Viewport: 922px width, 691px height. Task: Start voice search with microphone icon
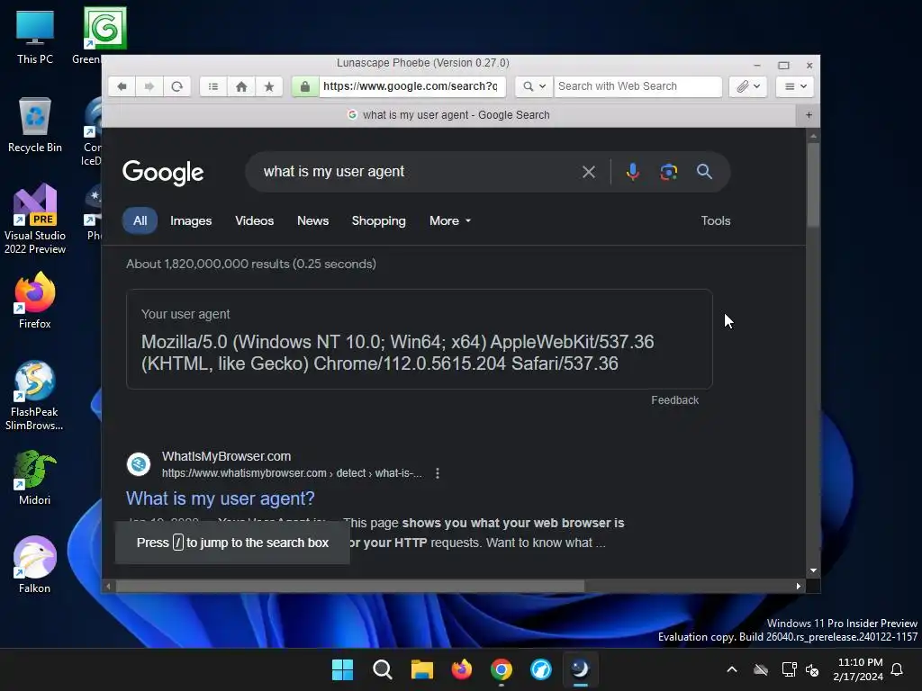coord(633,172)
